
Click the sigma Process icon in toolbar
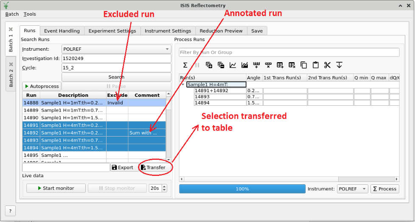coord(185,65)
